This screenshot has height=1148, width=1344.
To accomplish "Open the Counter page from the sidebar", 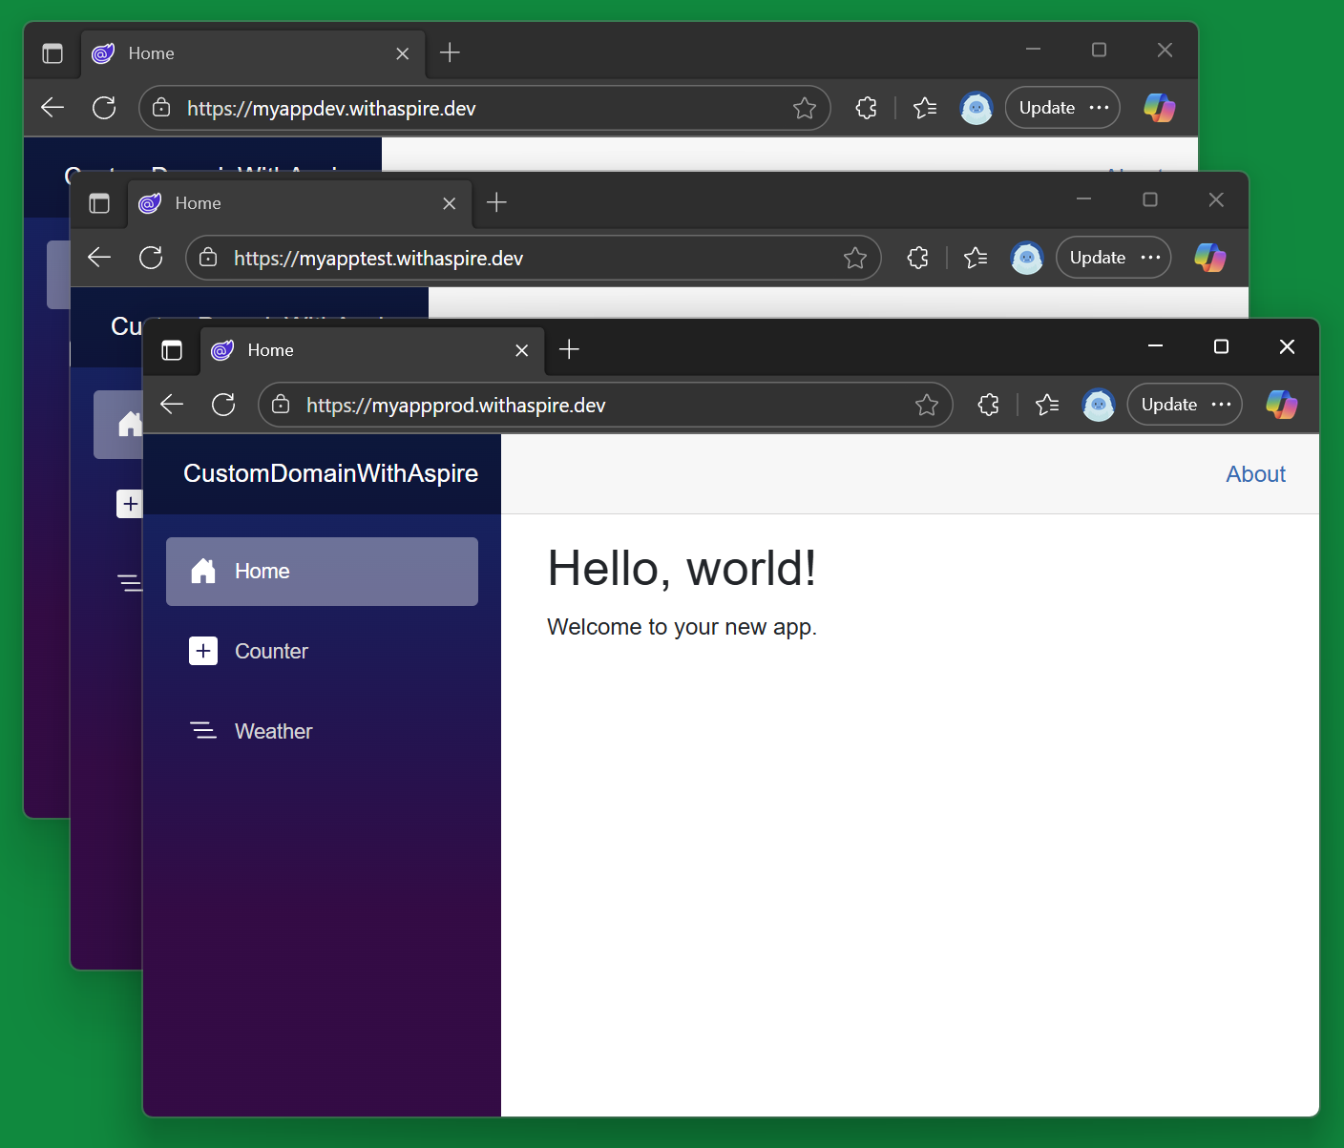I will point(271,652).
